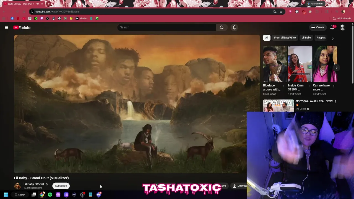354x199 pixels.
Task: Open the notifications bell
Action: [332, 27]
